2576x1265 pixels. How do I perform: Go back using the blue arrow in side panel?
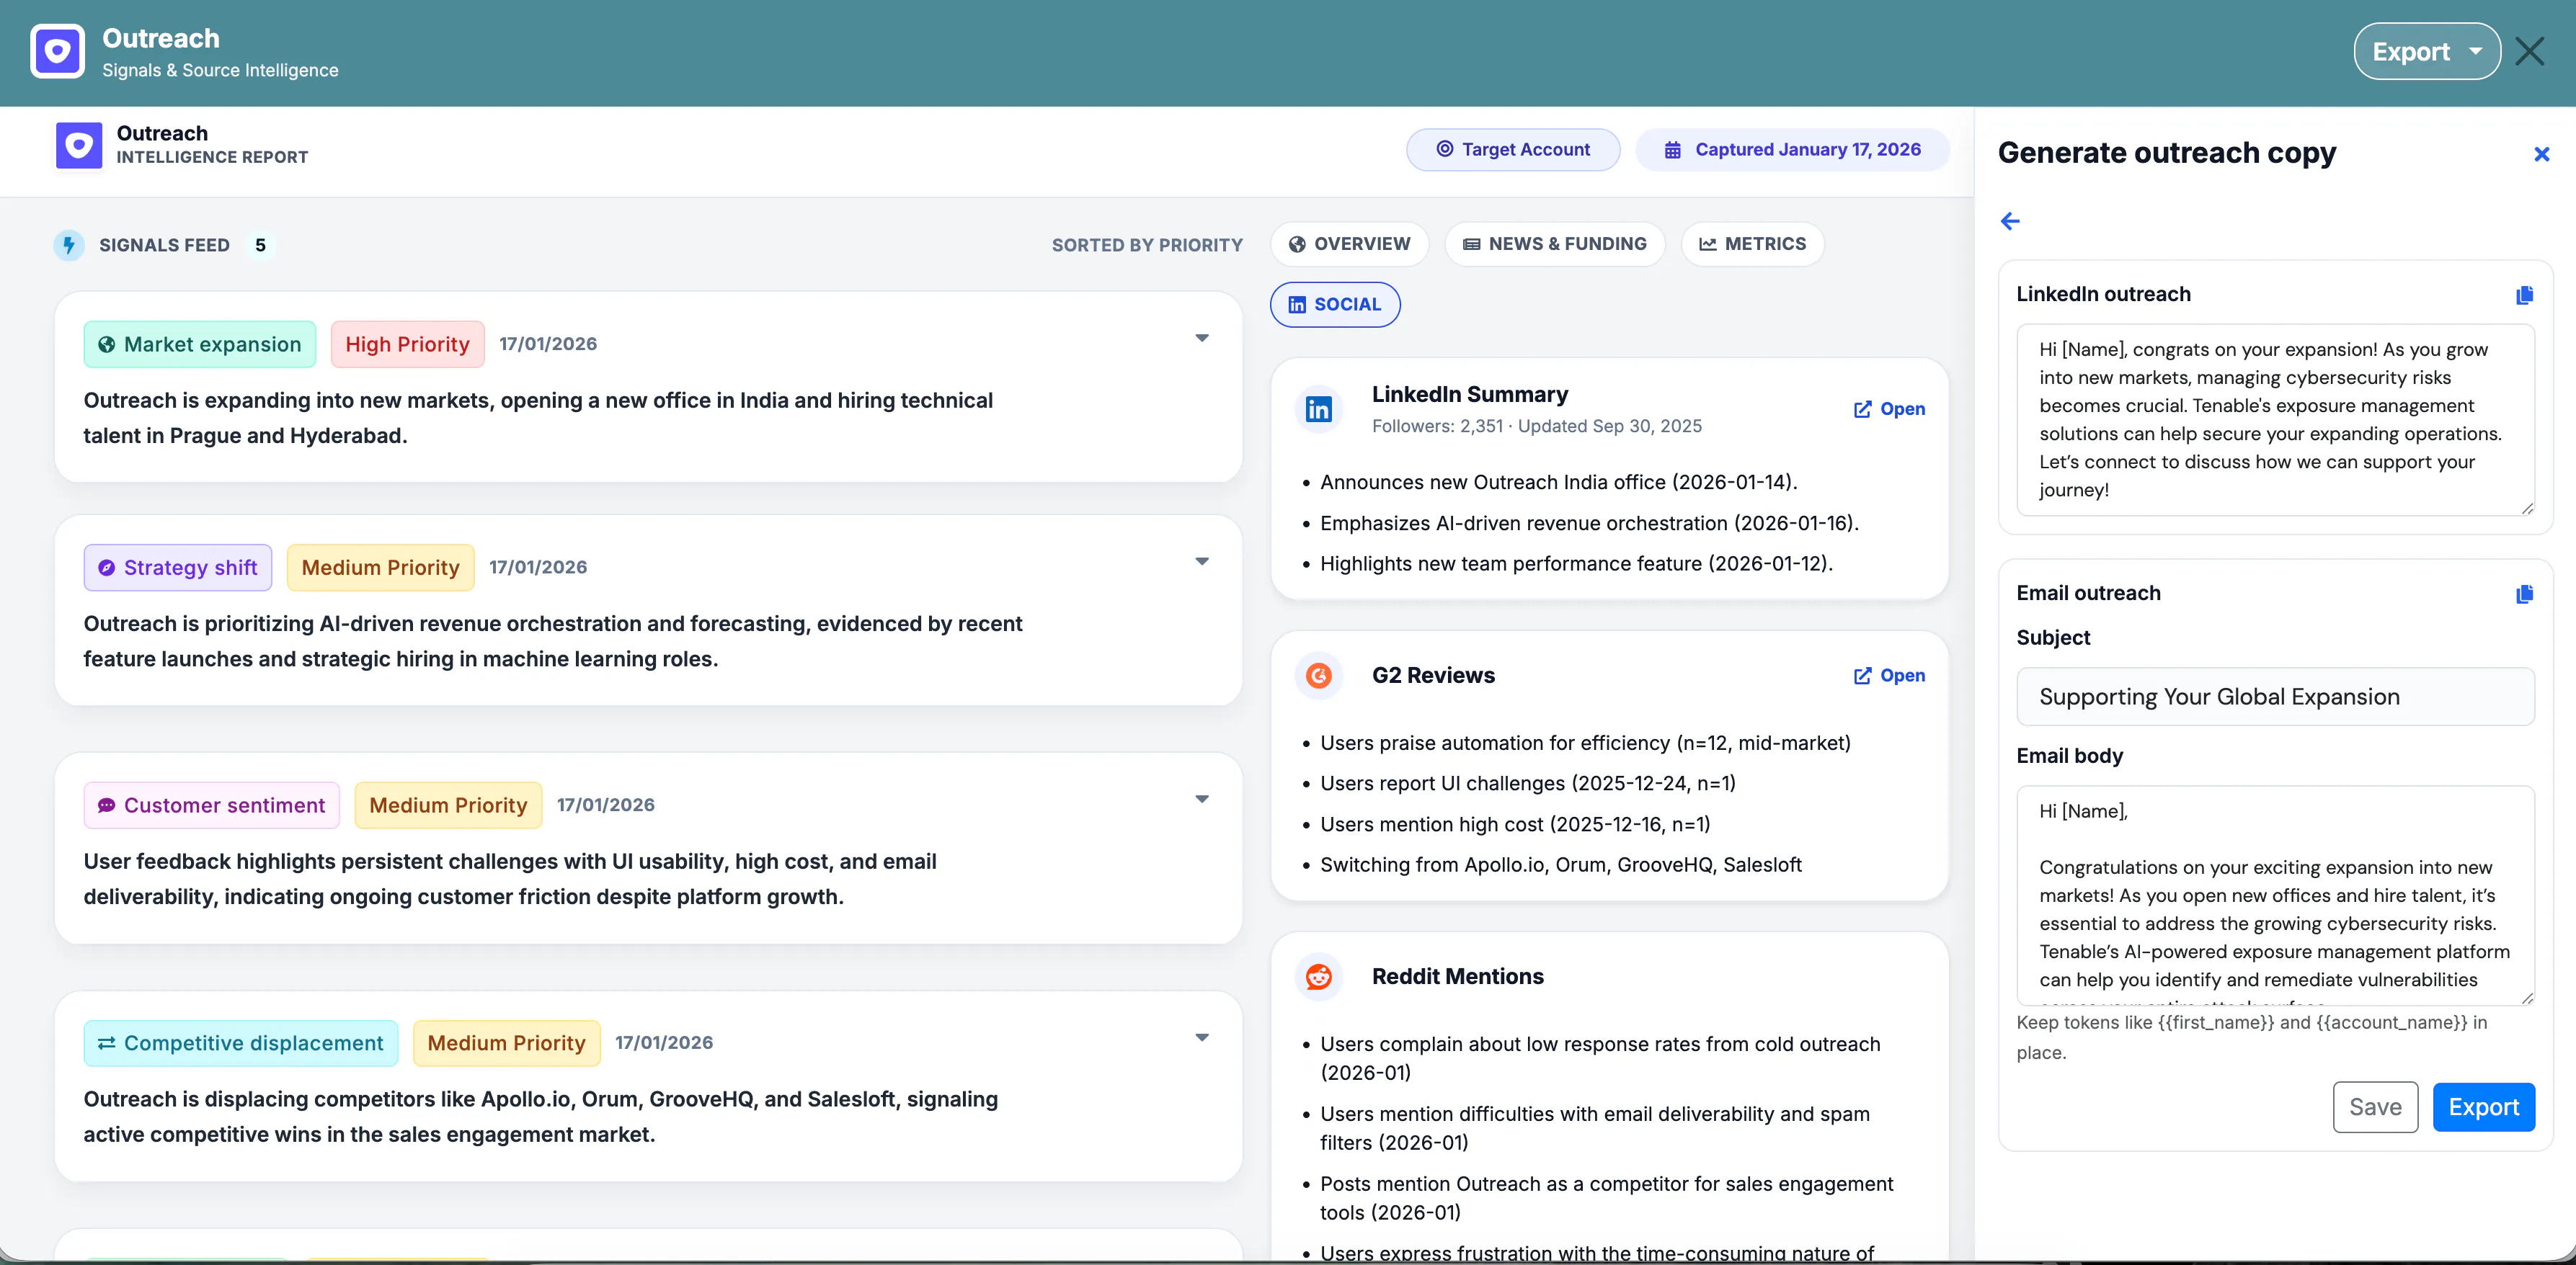2010,221
